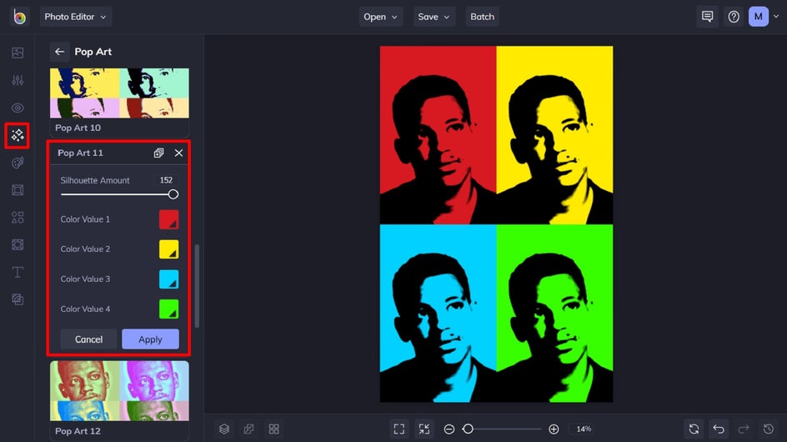
Task: Click the Cancel button
Action: (89, 339)
